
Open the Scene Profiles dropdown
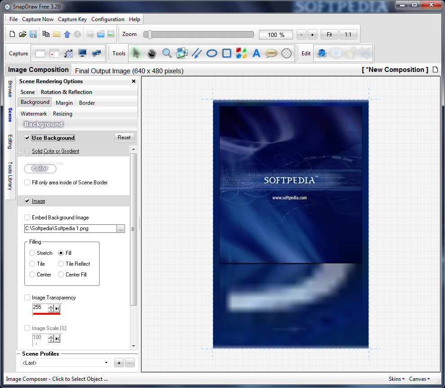(x=66, y=363)
